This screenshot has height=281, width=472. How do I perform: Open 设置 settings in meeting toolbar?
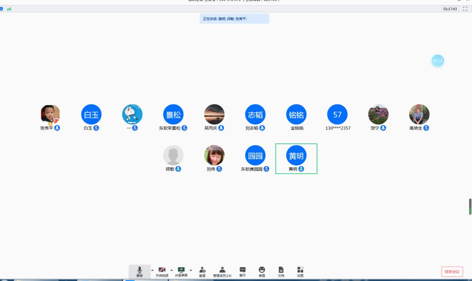(x=300, y=271)
